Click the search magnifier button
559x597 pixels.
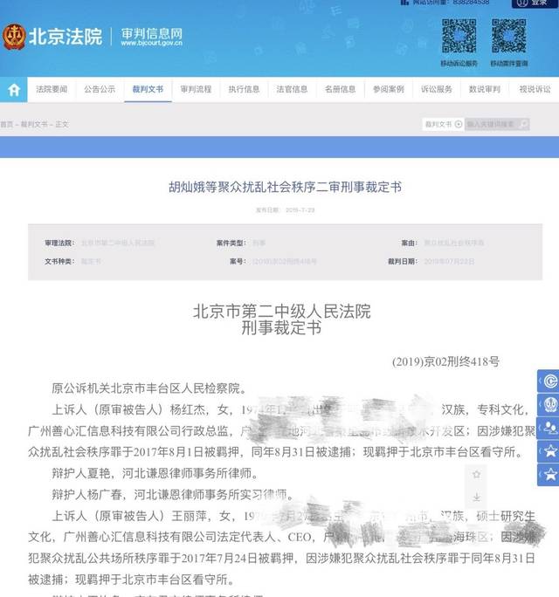(523, 124)
